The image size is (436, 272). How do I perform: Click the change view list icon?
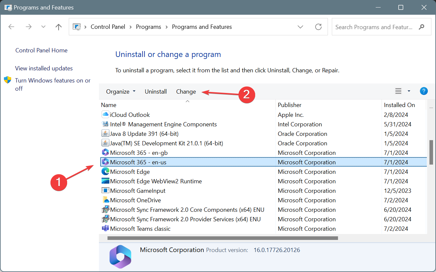coord(398,91)
